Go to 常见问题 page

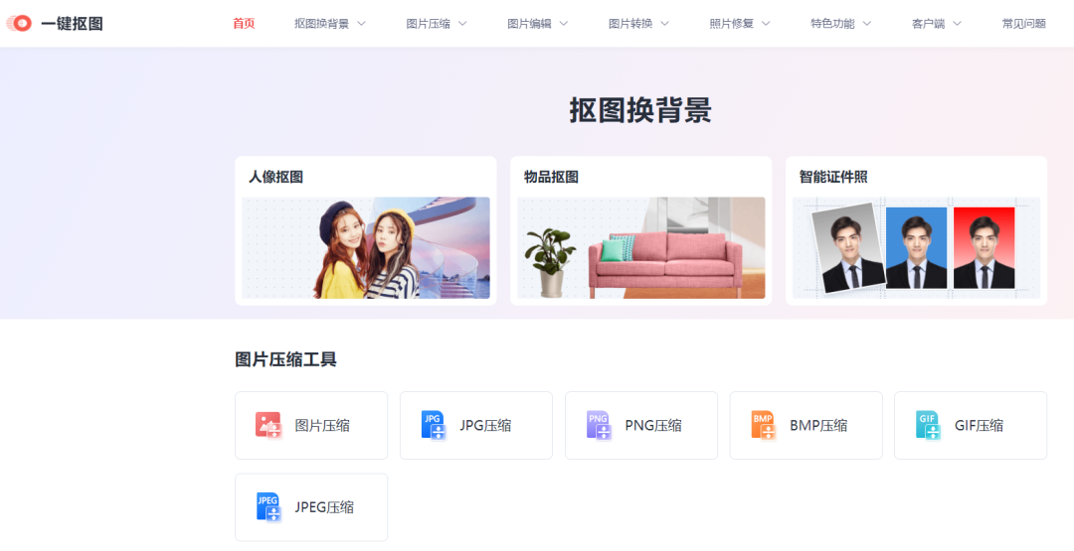coord(1024,23)
